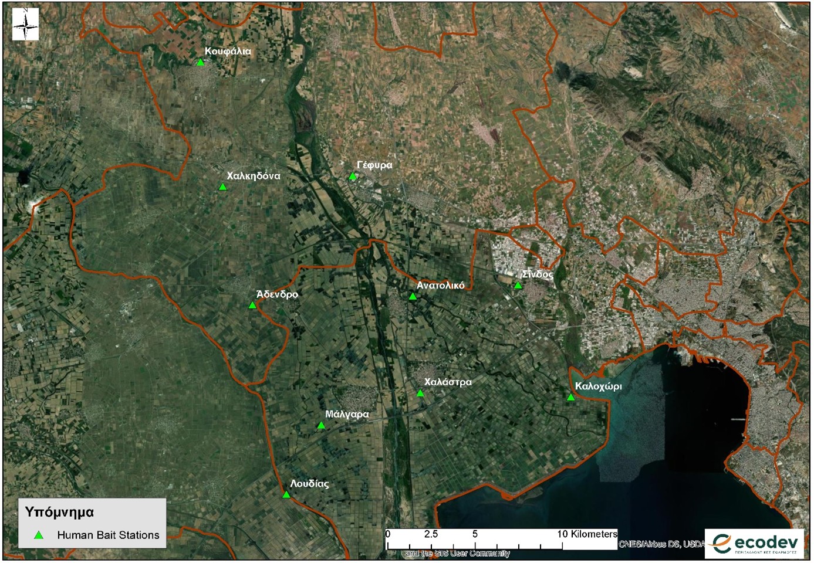Click the 10 Kilometers scale bar label
This screenshot has width=814, height=563.
pos(587,534)
